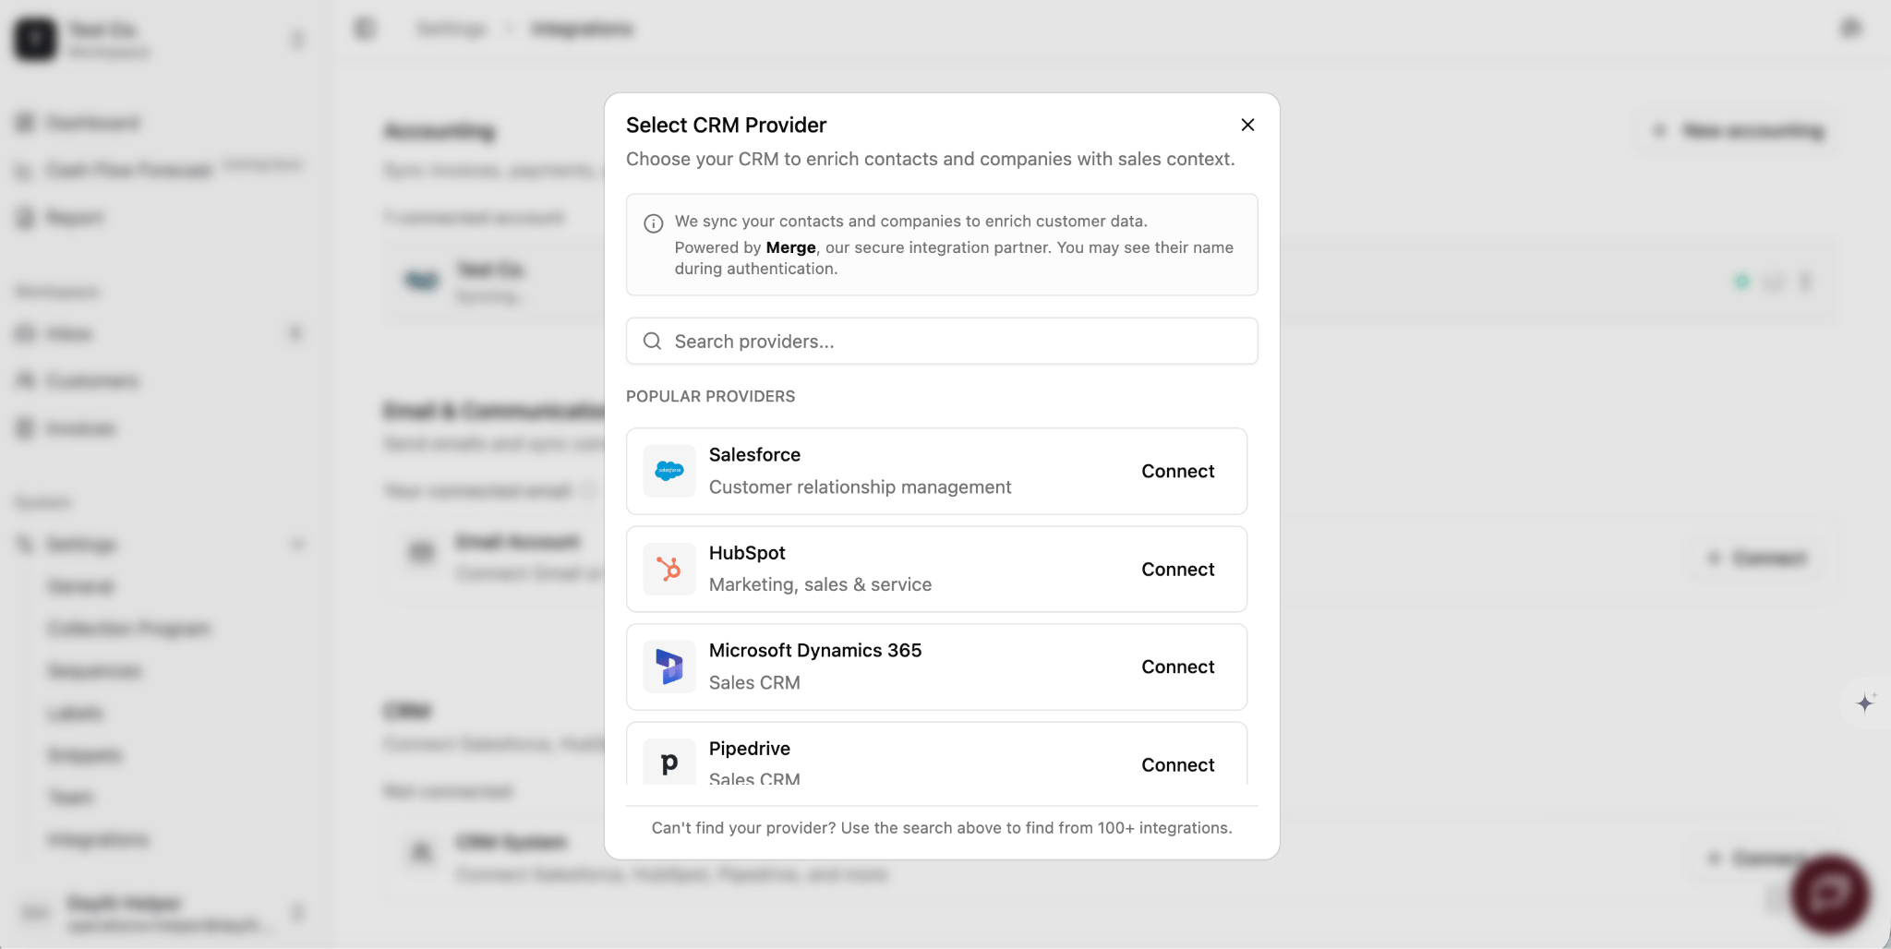The width and height of the screenshot is (1891, 949).
Task: Click the info icon in the Merge notice
Action: point(654,223)
